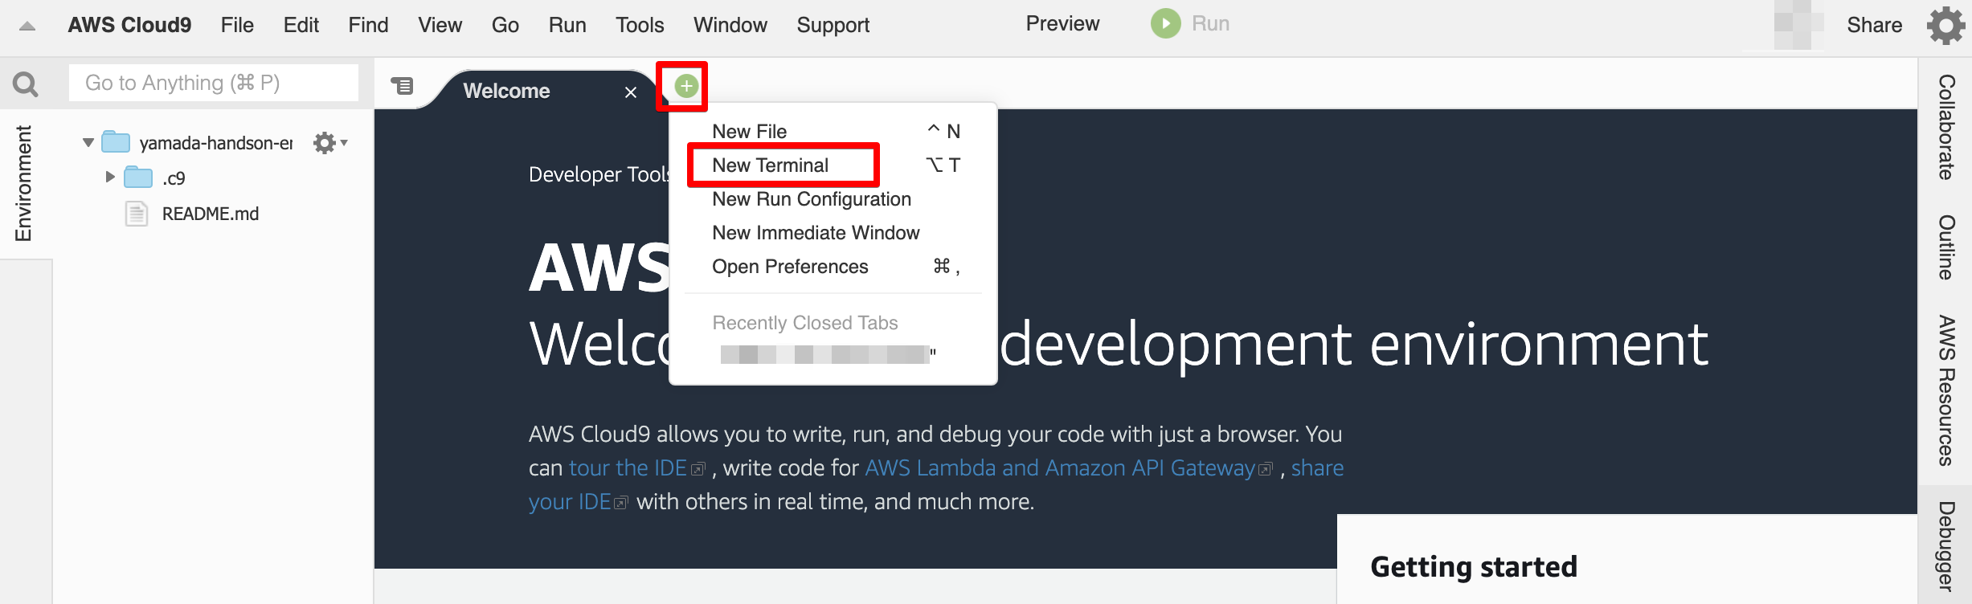Open the tab list pane icon
This screenshot has width=1972, height=604.
[x=402, y=85]
